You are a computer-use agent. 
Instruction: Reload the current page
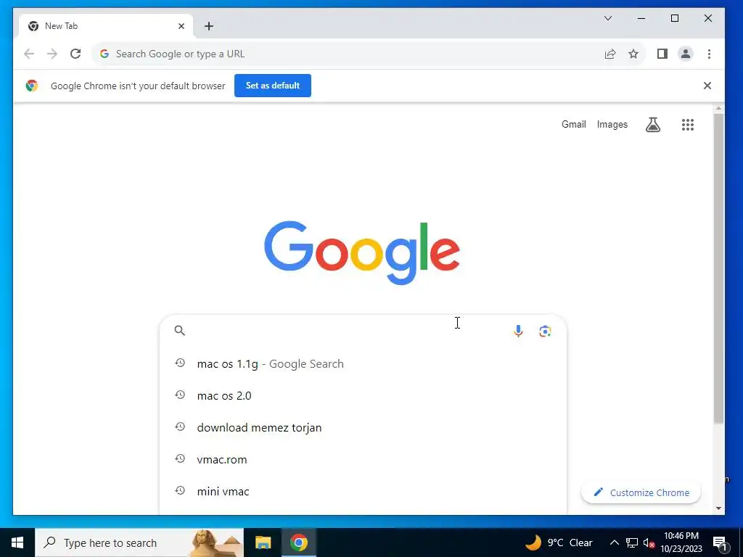[x=75, y=54]
